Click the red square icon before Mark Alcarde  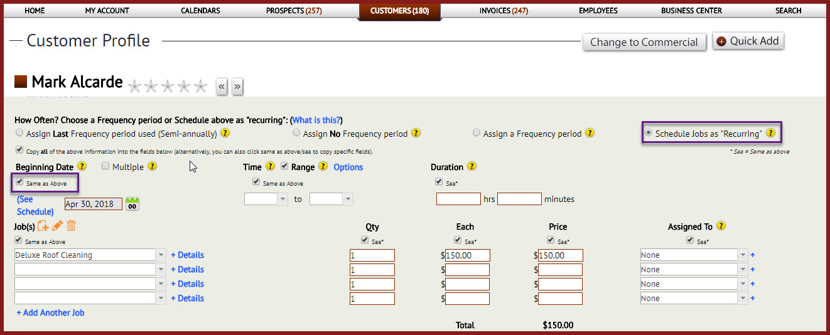(x=21, y=82)
